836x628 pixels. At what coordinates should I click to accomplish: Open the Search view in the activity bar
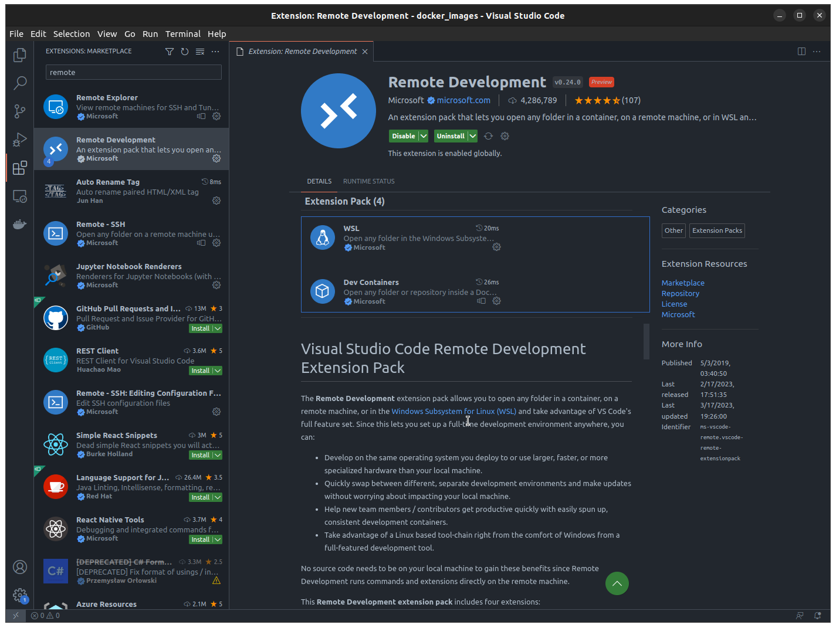[20, 83]
